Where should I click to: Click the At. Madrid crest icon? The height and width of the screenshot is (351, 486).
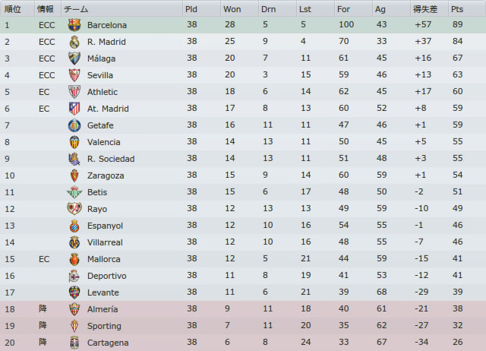(74, 109)
